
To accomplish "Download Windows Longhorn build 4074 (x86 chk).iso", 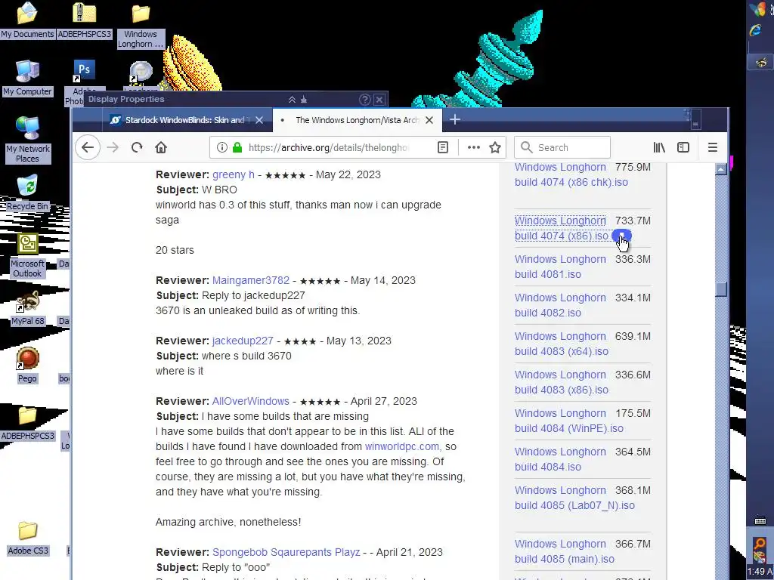I will (571, 174).
